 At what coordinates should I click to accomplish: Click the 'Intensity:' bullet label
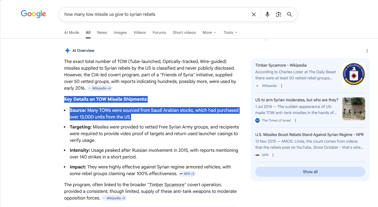point(80,150)
